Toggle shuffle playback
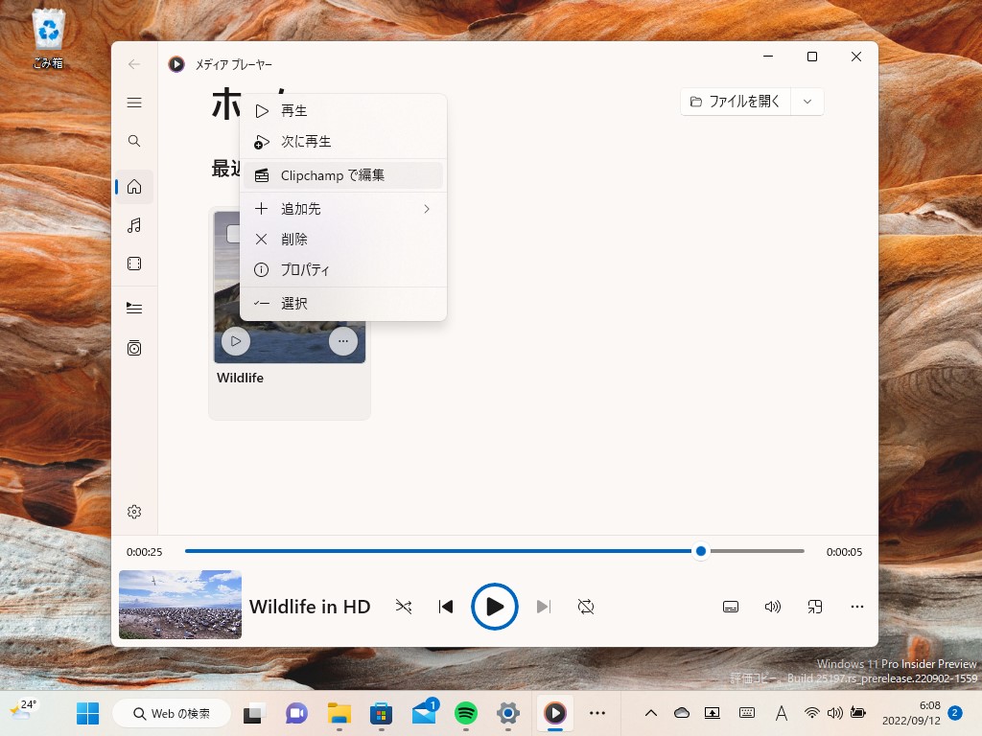Viewport: 982px width, 736px height. tap(404, 606)
